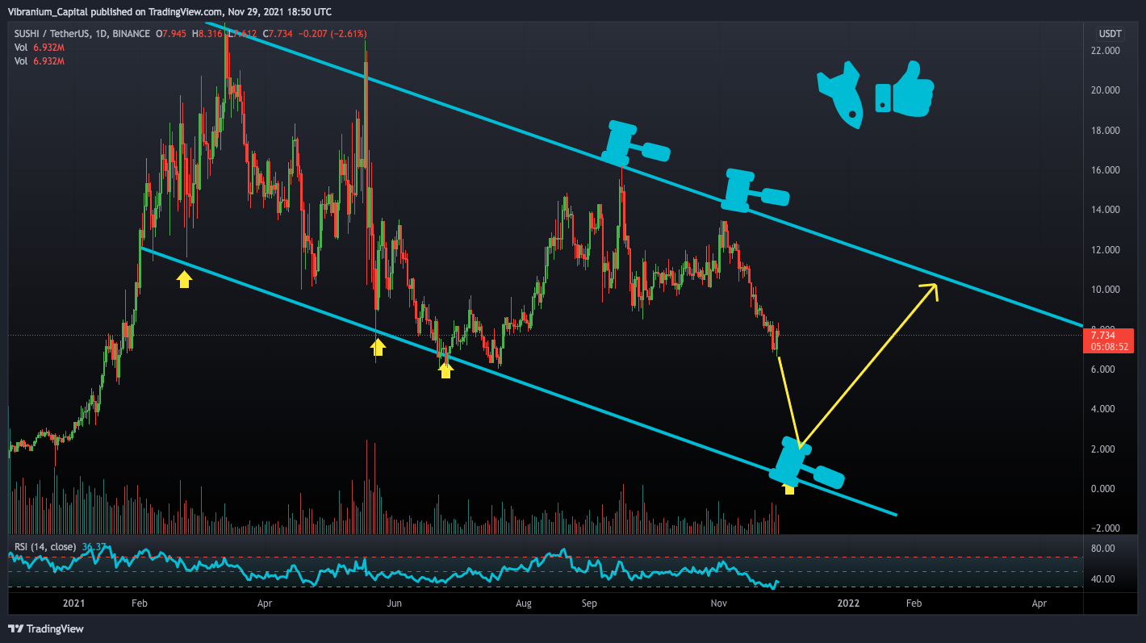Click the Aug label on time axis
The height and width of the screenshot is (643, 1146).
[524, 603]
